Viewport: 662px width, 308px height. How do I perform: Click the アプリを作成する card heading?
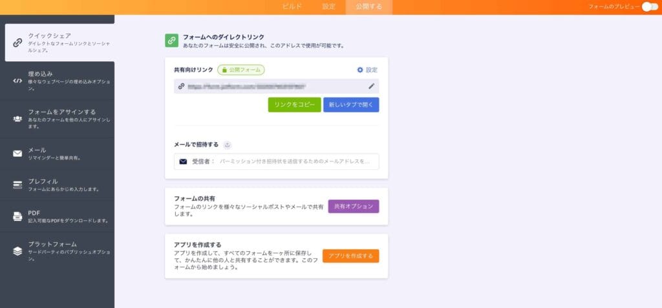pos(198,245)
